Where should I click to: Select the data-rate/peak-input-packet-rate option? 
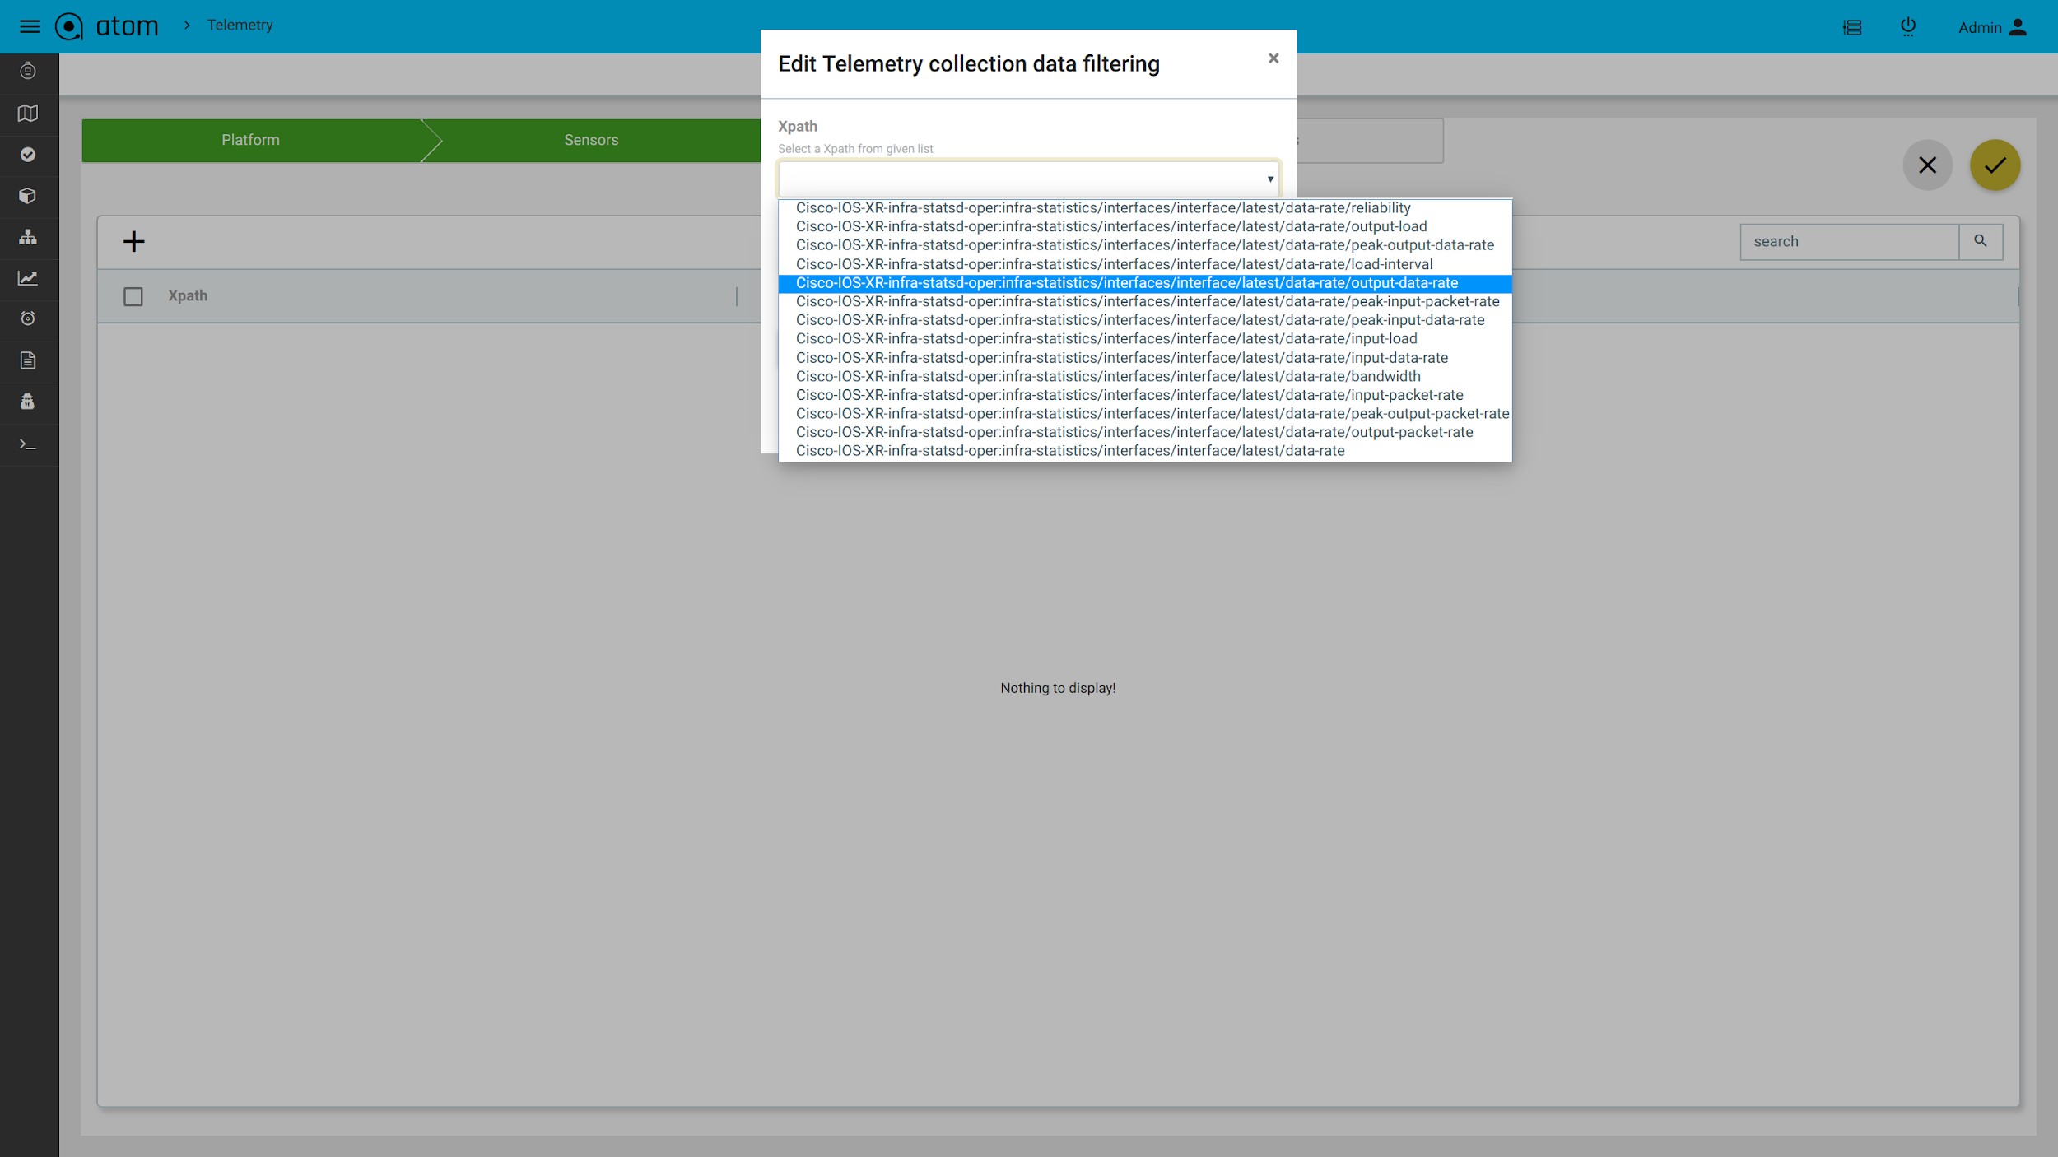point(1145,302)
